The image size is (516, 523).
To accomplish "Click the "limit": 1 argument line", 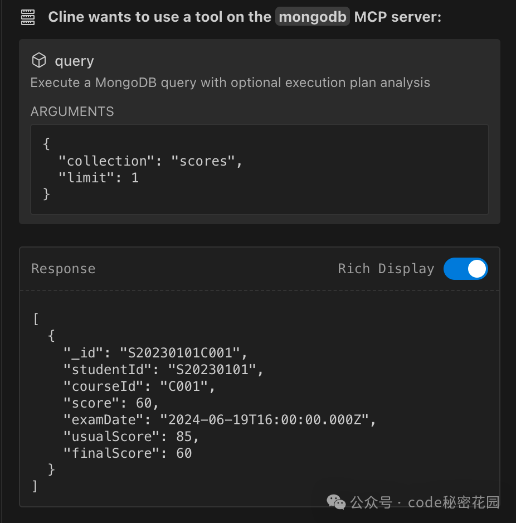I will 98,178.
